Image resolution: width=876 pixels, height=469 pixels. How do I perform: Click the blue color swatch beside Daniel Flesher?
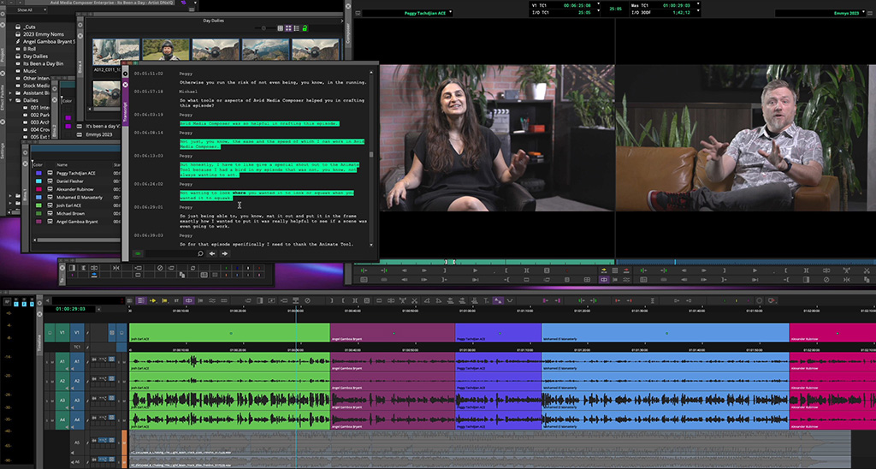[38, 182]
